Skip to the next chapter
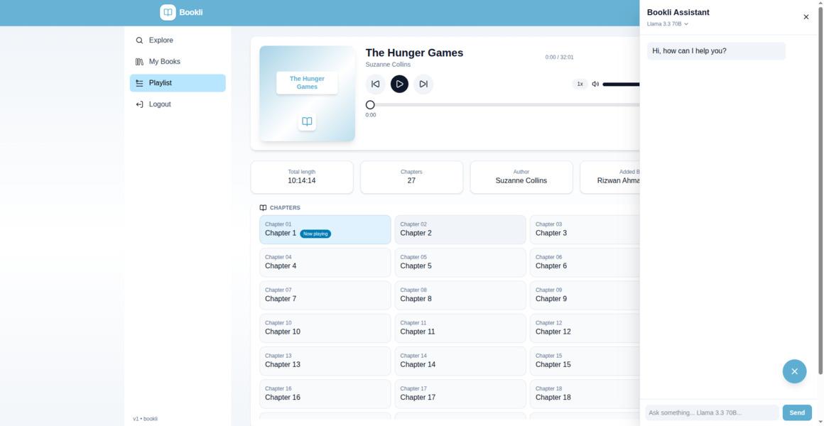The height and width of the screenshot is (426, 824). pos(423,84)
